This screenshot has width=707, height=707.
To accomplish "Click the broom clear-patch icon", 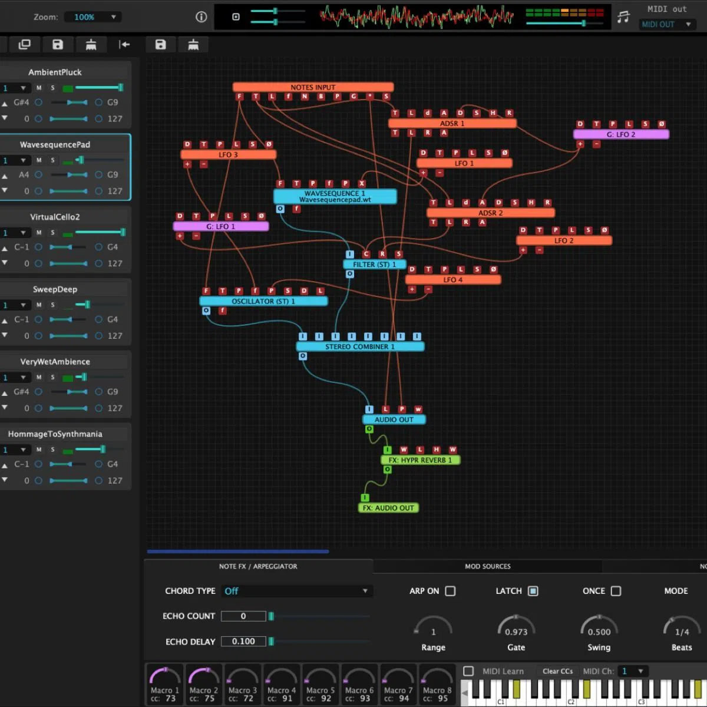I will click(91, 44).
